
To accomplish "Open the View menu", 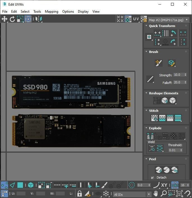I will tap(96, 12).
